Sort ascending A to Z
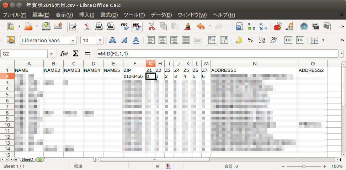Viewport: 346px width, 170px height. click(x=251, y=27)
